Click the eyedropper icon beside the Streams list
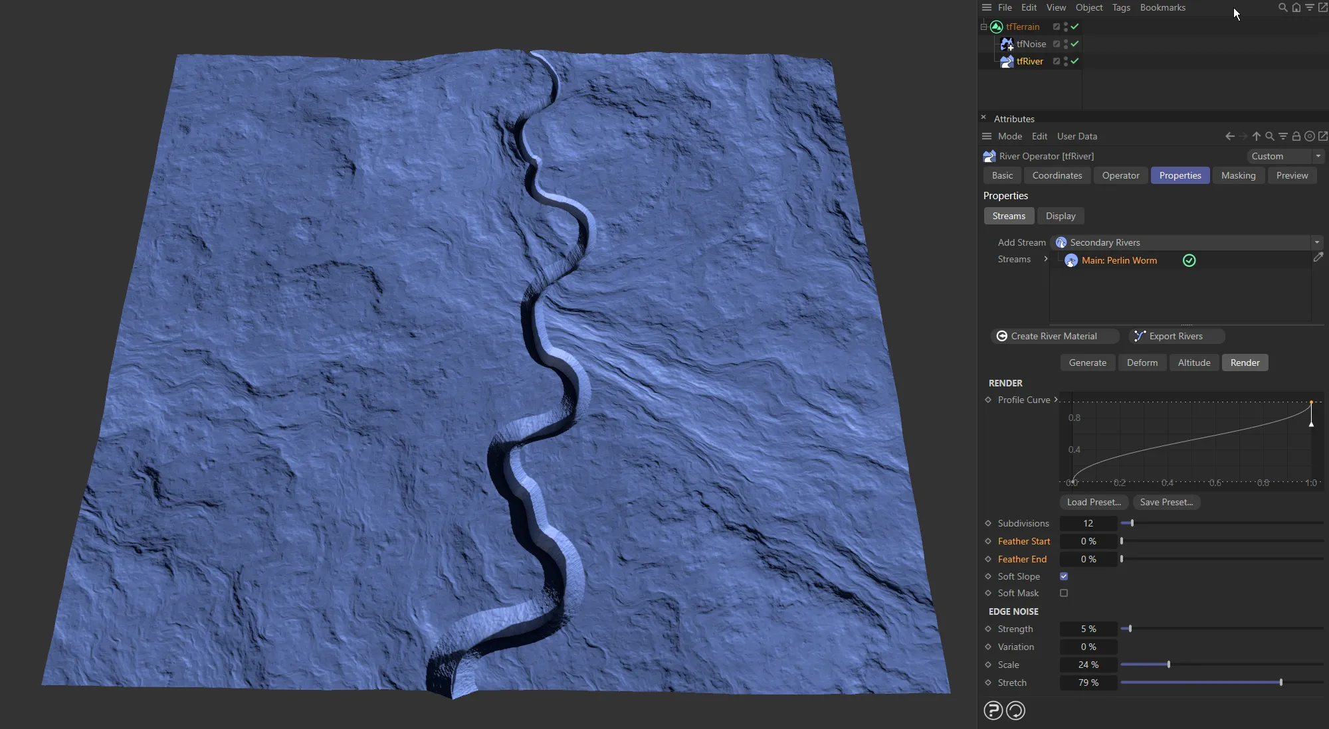This screenshot has width=1329, height=729. [1318, 258]
